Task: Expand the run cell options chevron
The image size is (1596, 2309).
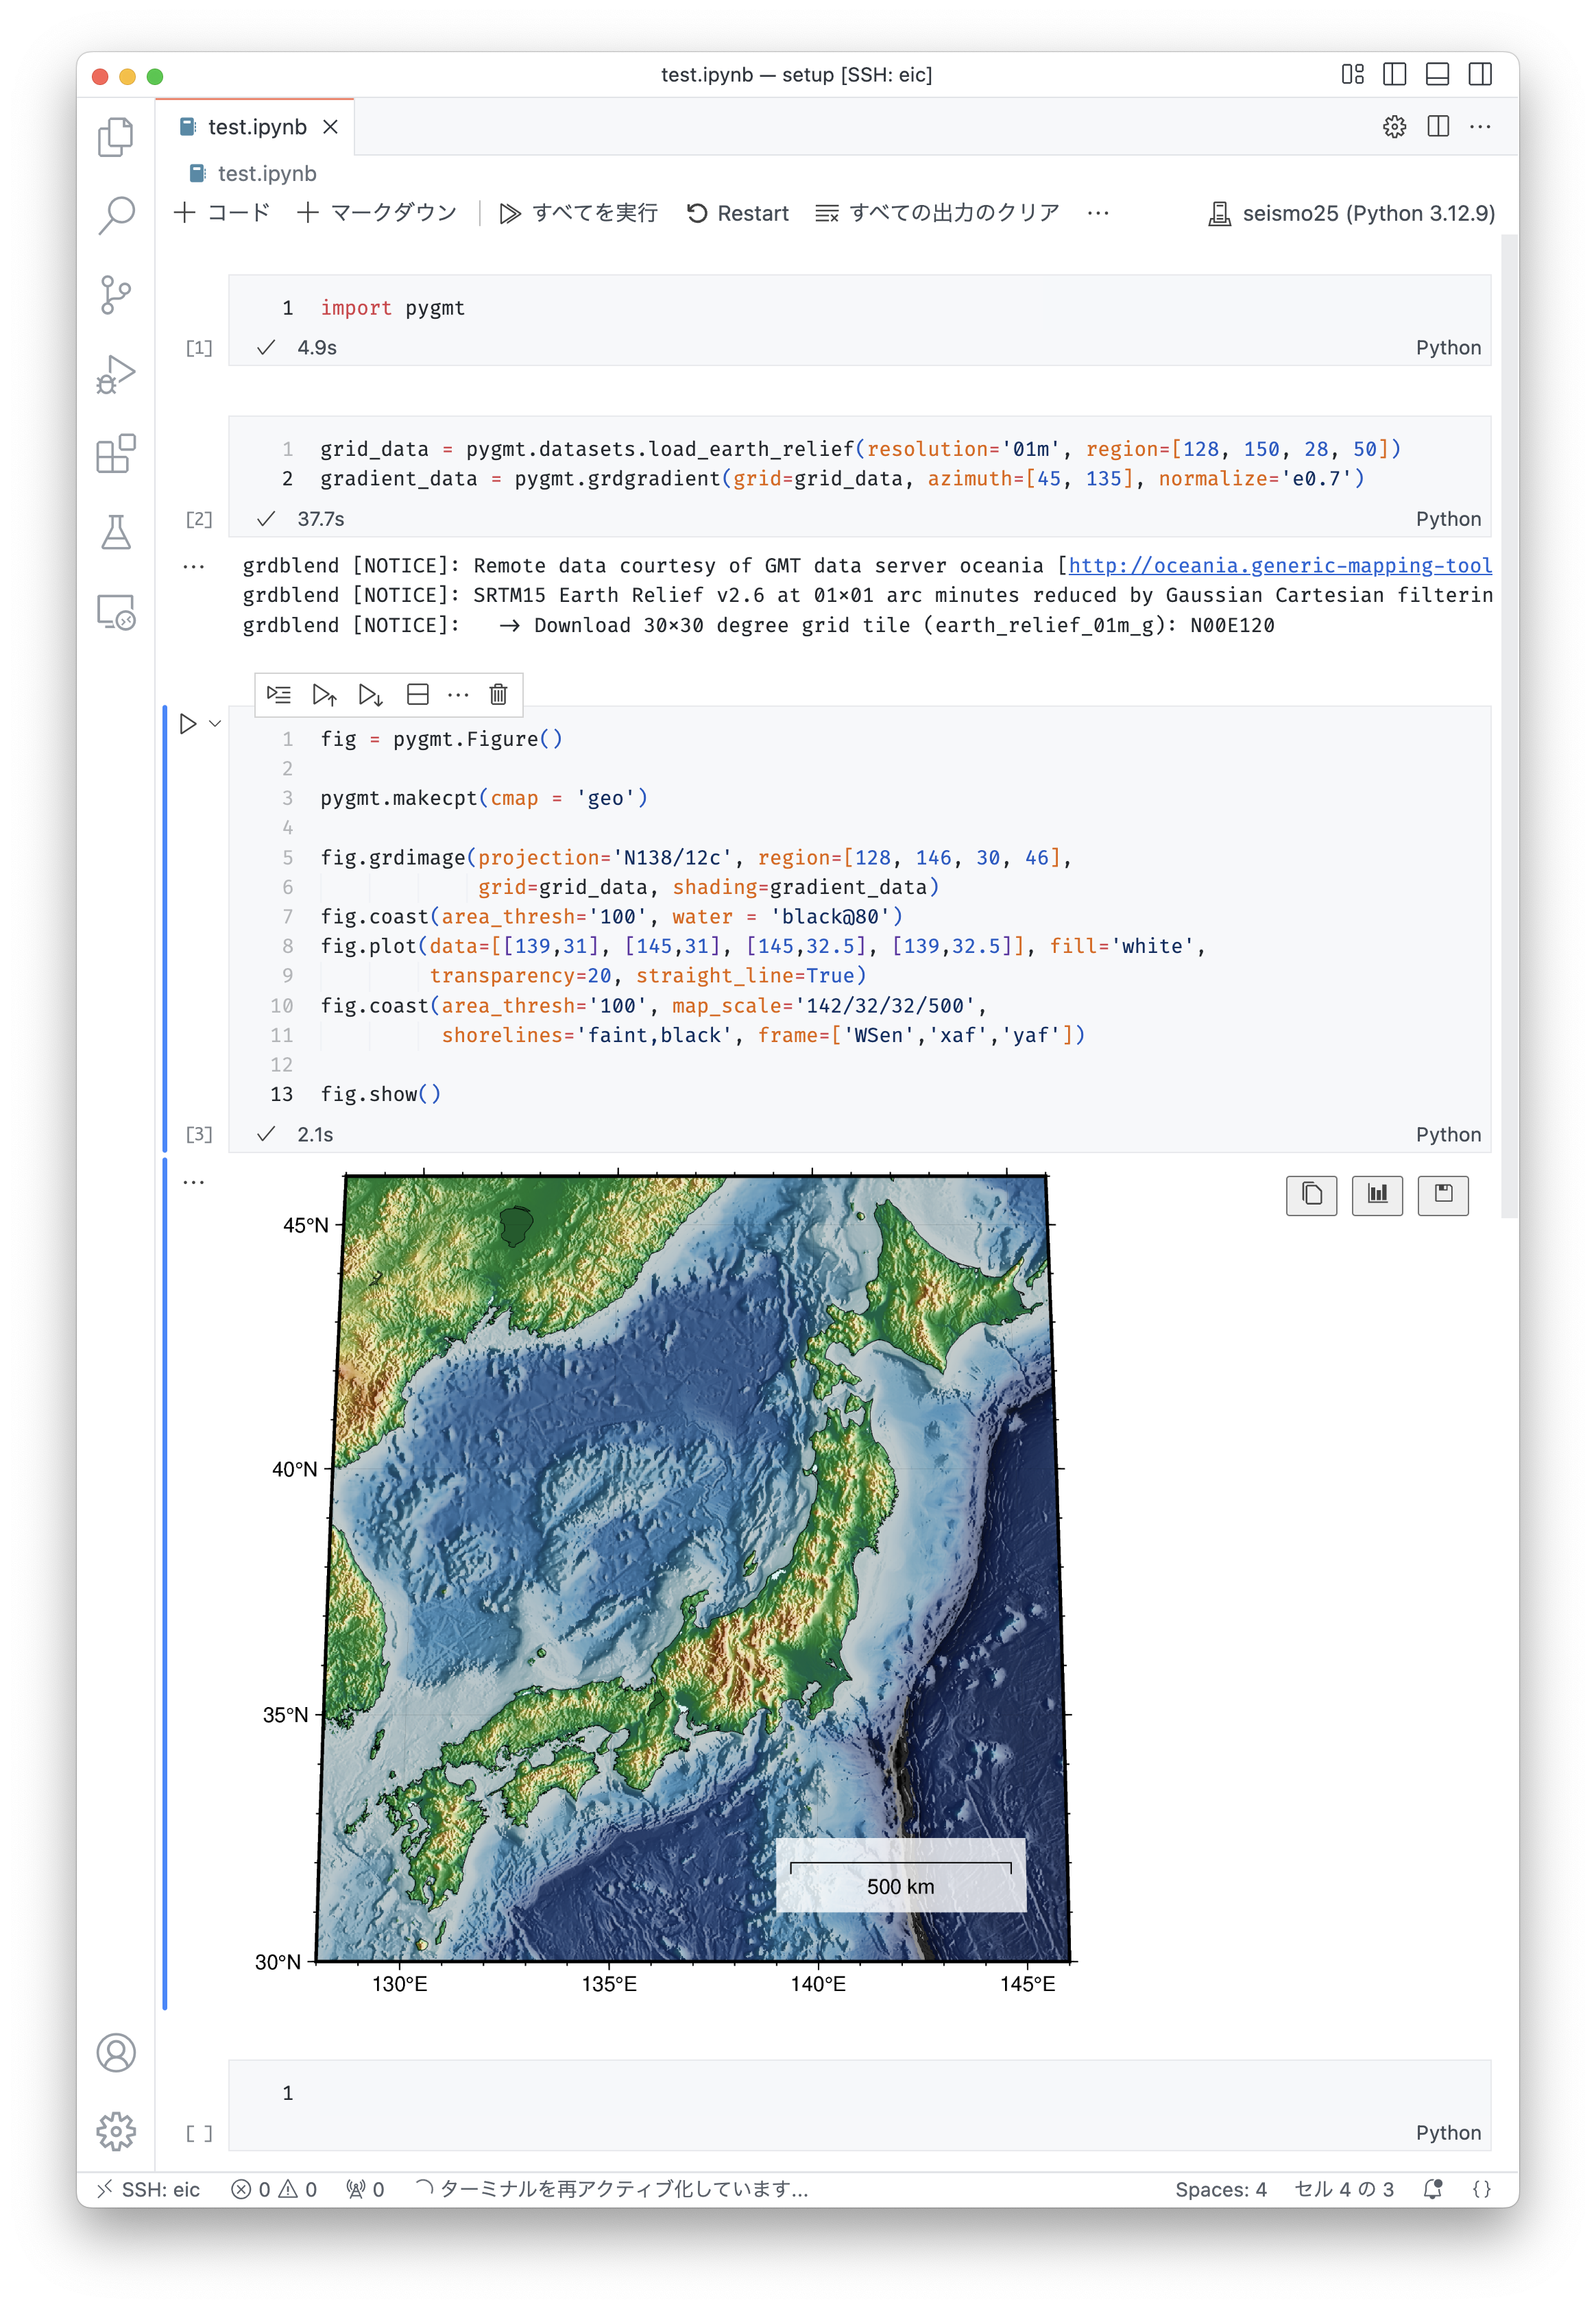Action: click(x=215, y=723)
